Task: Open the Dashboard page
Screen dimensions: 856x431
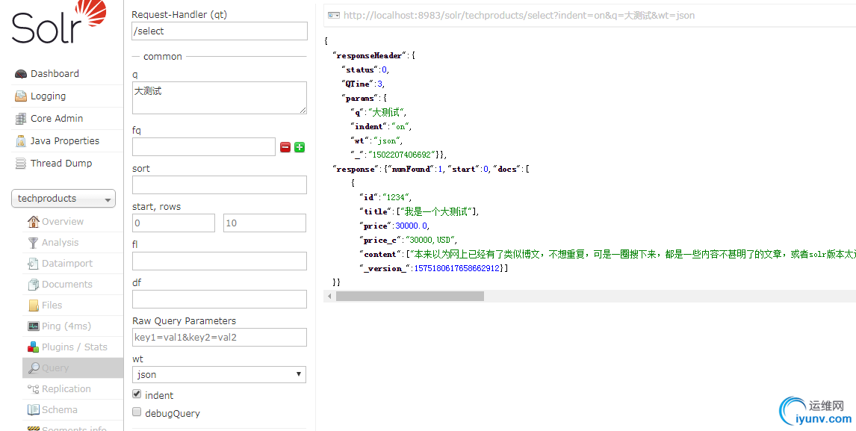Action: 55,74
